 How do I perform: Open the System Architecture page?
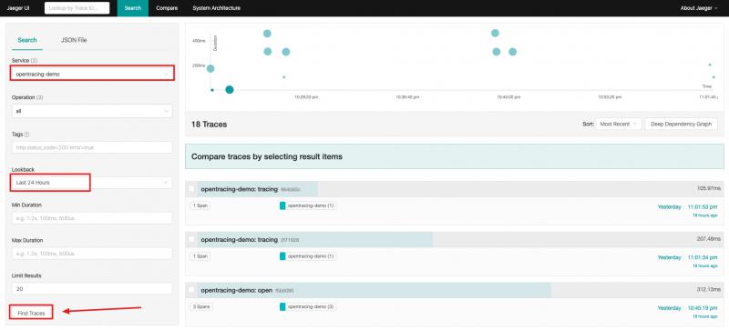[217, 8]
